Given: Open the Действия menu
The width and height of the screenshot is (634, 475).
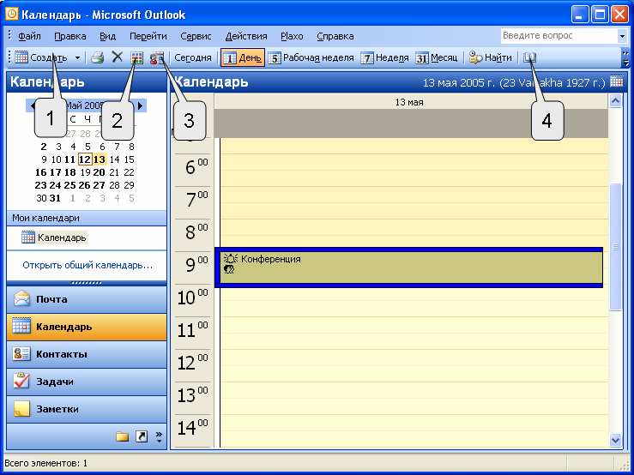Looking at the screenshot, I should point(246,36).
